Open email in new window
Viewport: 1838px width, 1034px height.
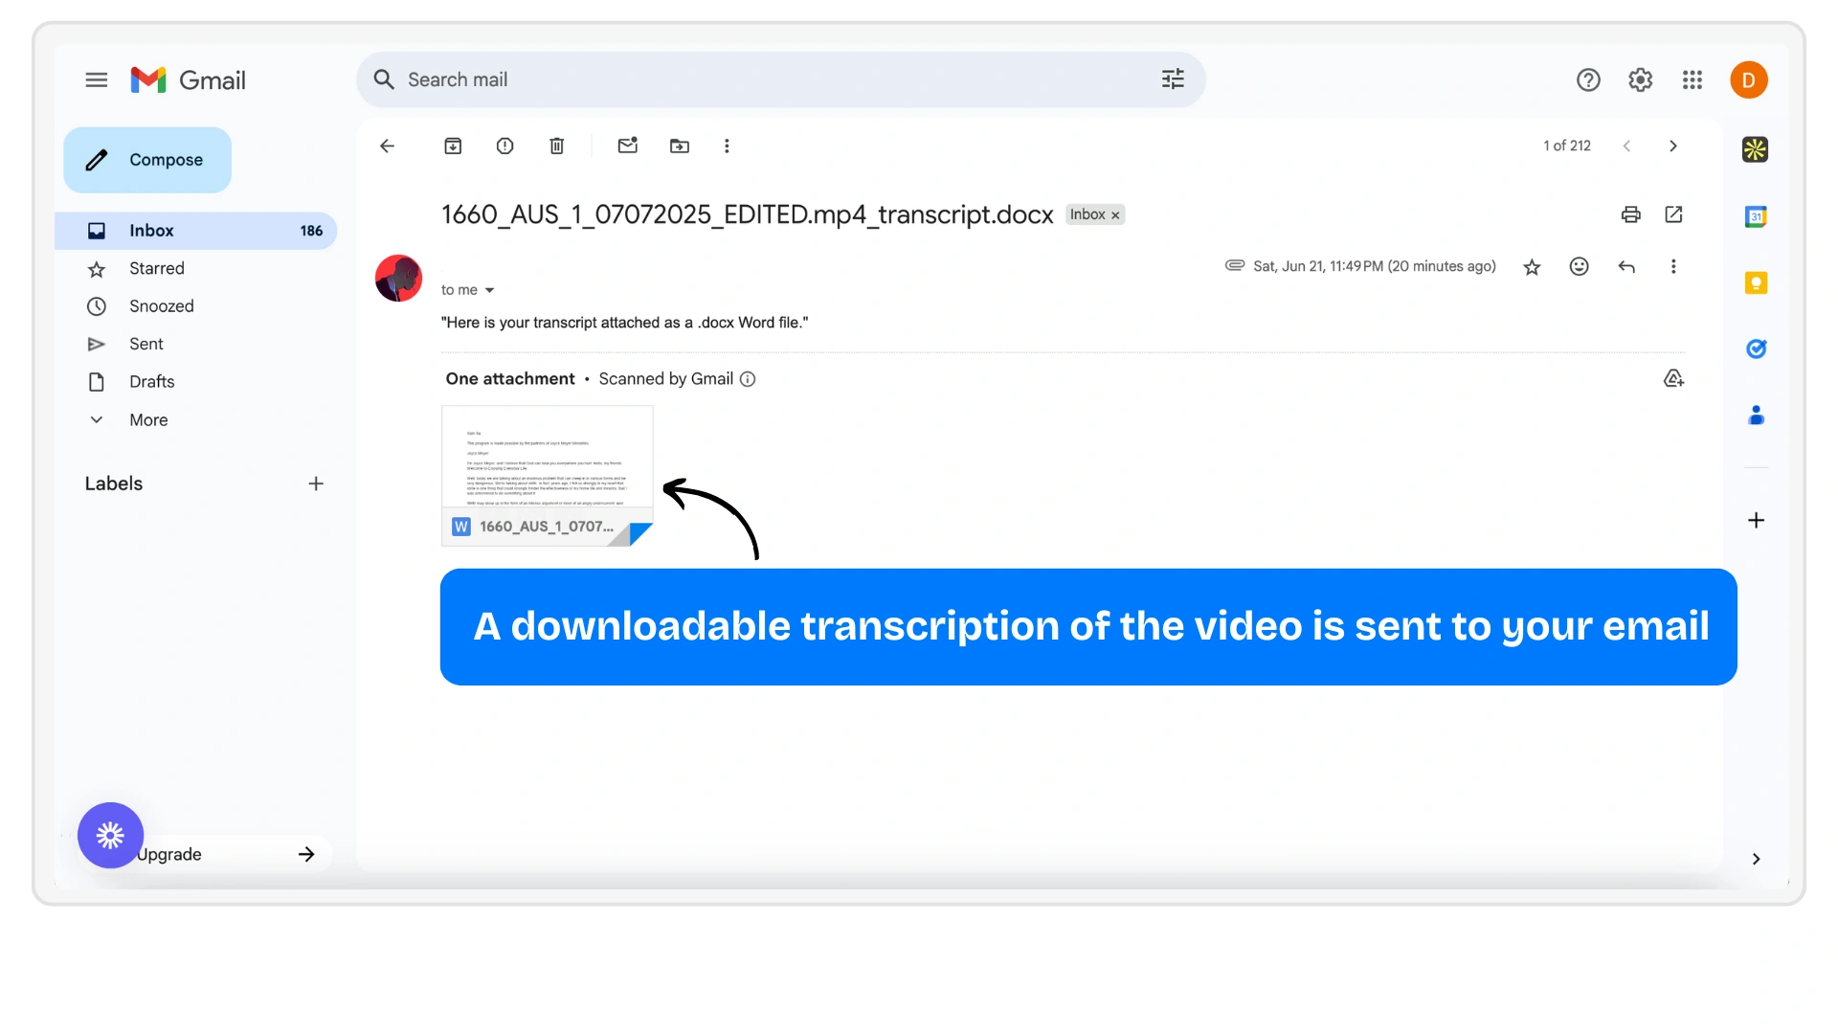click(1673, 214)
